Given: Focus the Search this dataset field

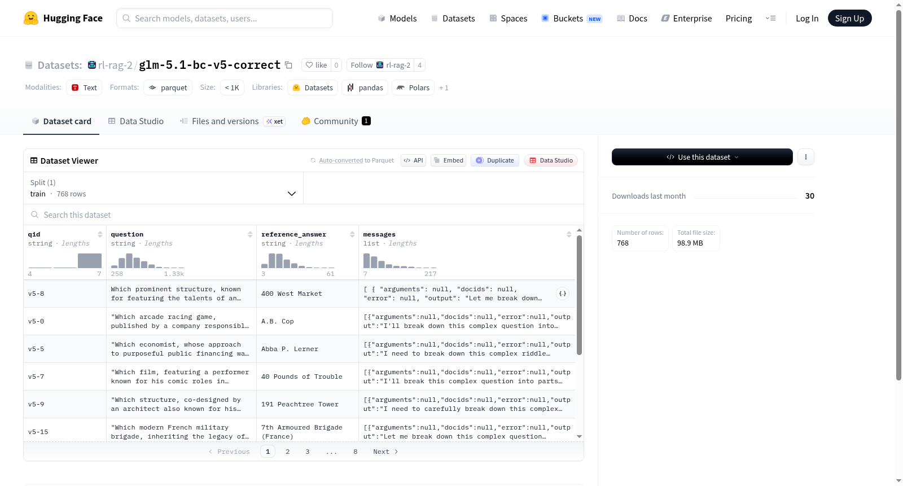Looking at the screenshot, I should pos(304,215).
